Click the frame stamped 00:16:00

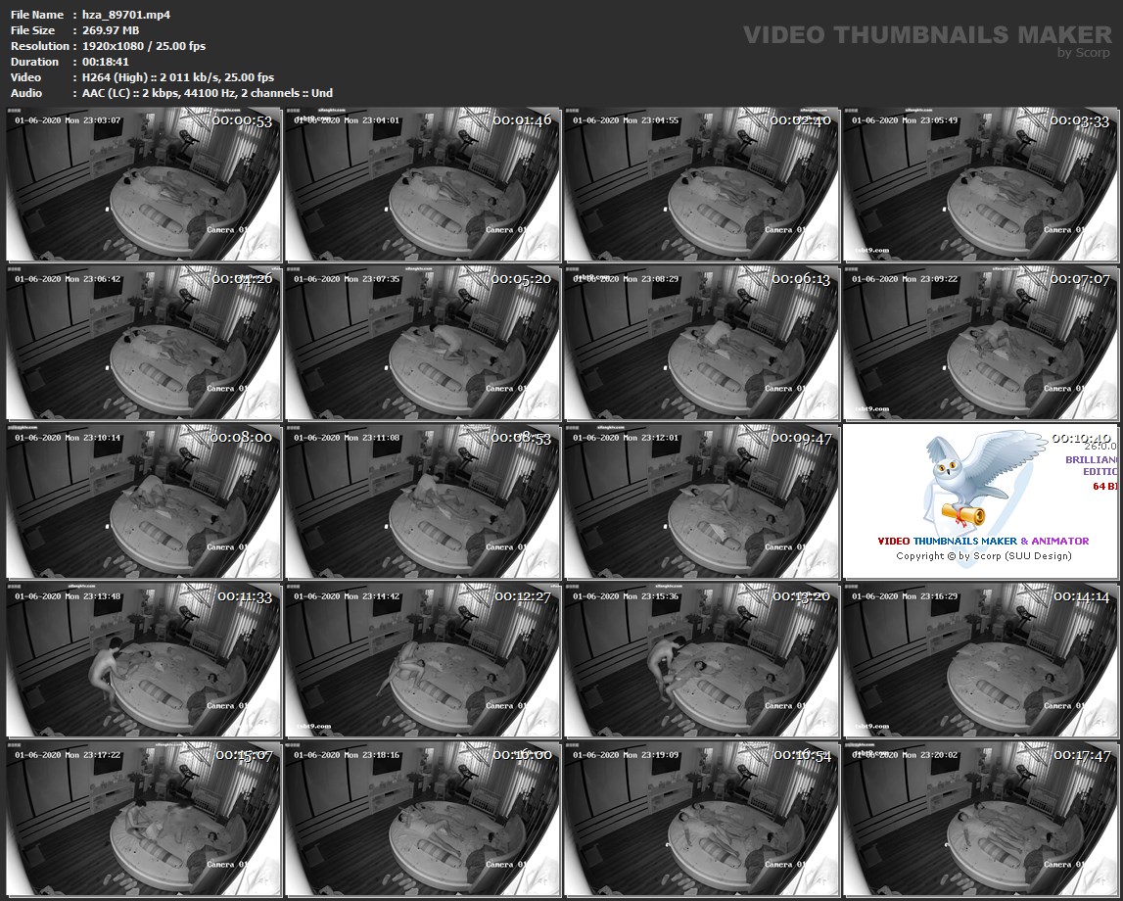click(423, 819)
